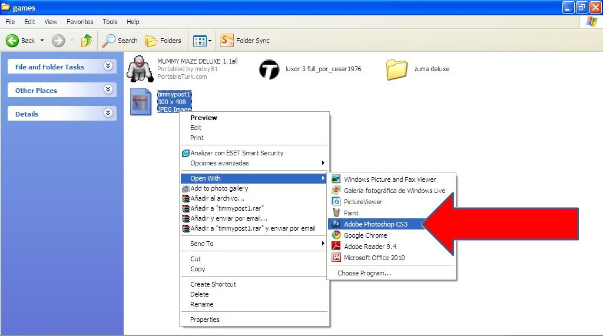Click the Other Places header text

tap(36, 91)
